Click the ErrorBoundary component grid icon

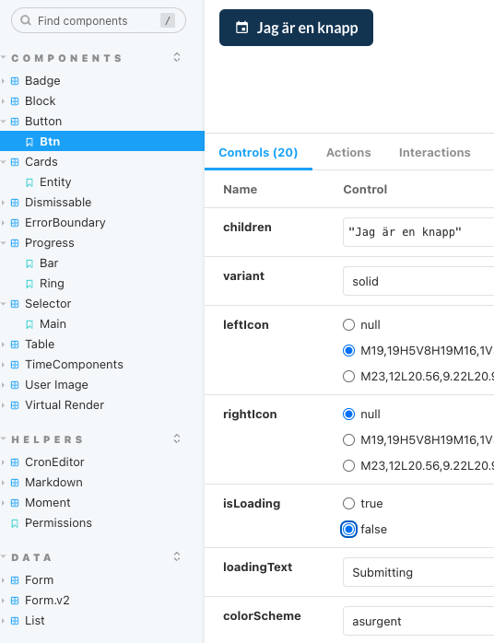point(15,223)
